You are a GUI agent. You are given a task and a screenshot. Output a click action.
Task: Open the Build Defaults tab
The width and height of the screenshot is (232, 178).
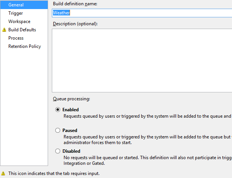(x=22, y=30)
